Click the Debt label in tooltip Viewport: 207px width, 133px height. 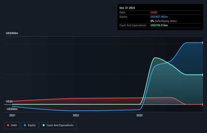pos(122,12)
